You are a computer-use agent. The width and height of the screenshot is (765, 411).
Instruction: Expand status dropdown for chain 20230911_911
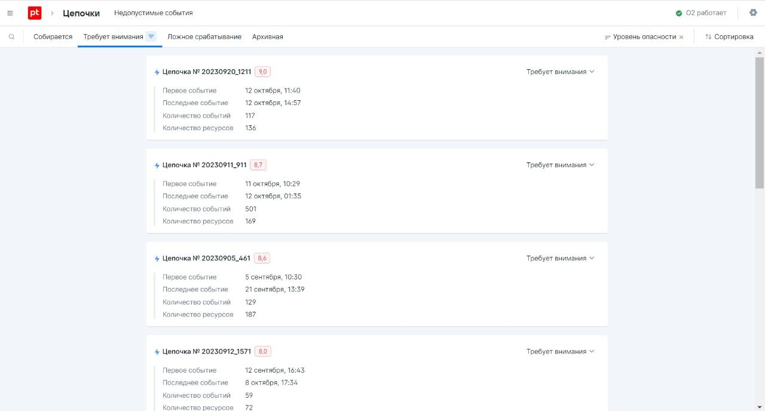tap(560, 165)
